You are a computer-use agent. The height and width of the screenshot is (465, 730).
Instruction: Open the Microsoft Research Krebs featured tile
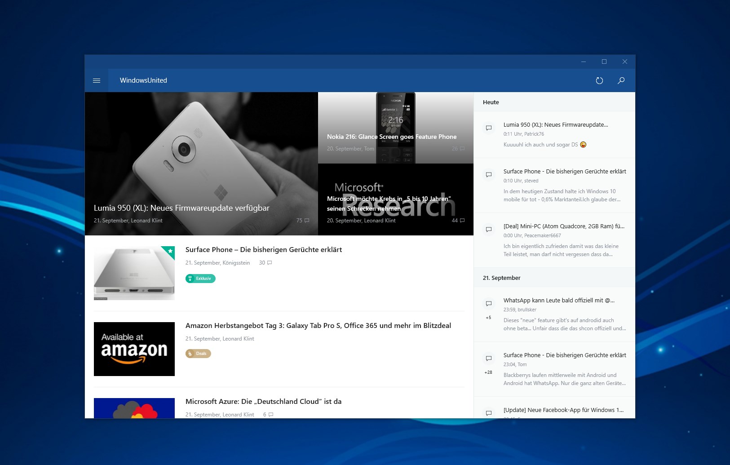pyautogui.click(x=396, y=199)
